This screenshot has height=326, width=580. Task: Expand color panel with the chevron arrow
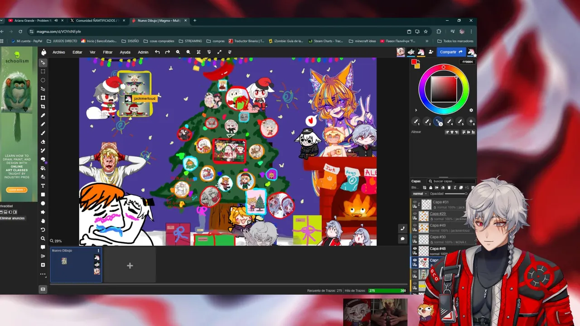(416, 110)
